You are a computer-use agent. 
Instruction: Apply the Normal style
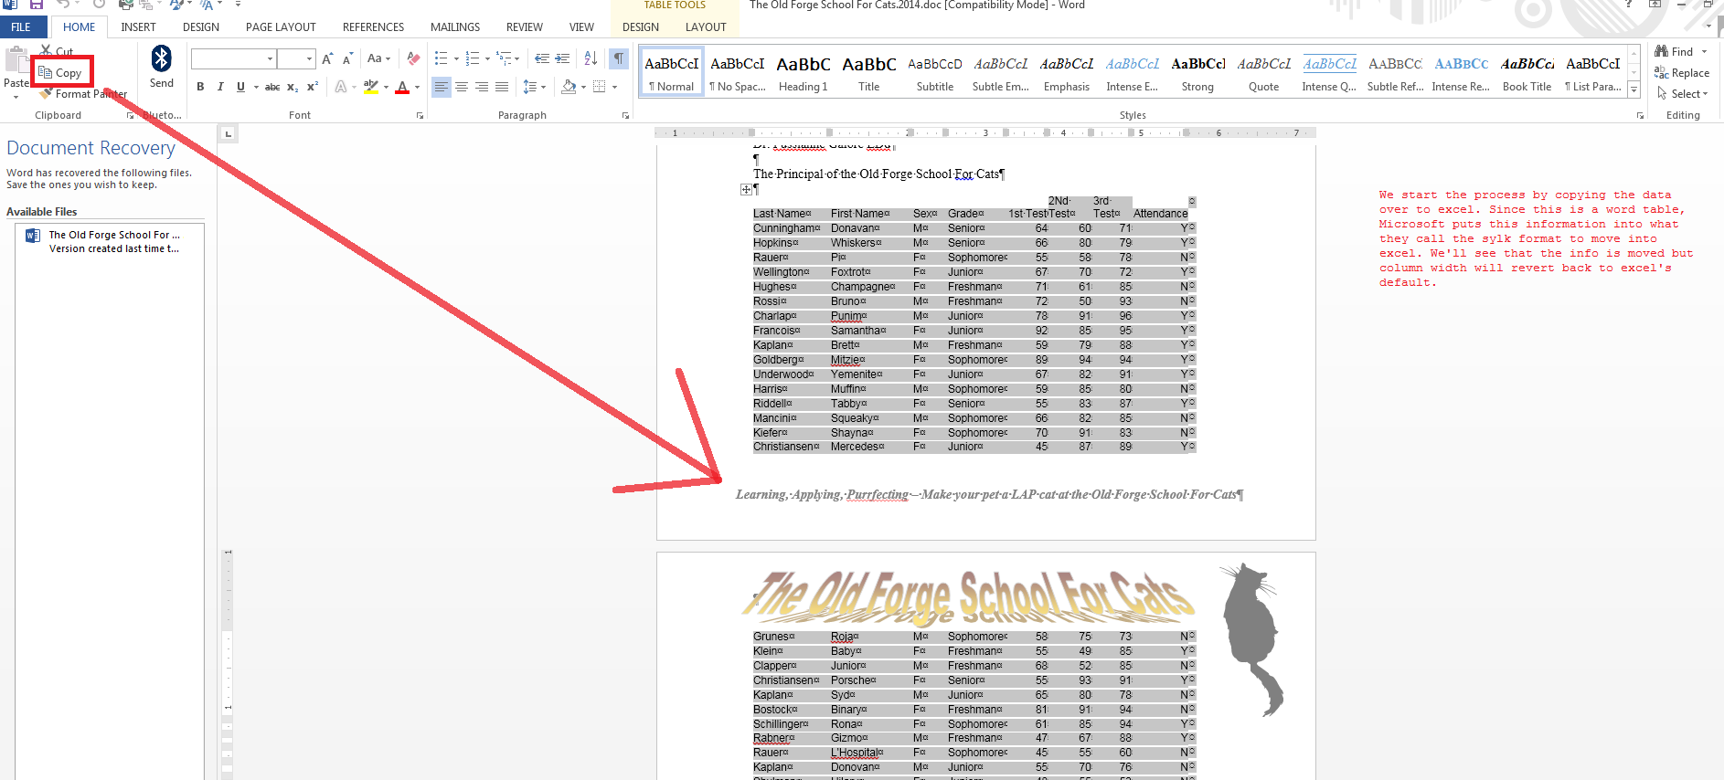pyautogui.click(x=672, y=73)
